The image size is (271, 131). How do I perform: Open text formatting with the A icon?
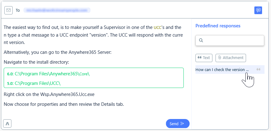pyautogui.click(x=7, y=124)
